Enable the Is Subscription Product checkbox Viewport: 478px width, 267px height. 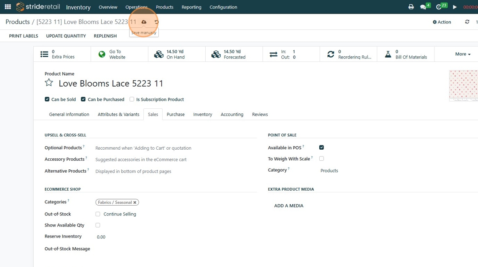[x=132, y=99]
